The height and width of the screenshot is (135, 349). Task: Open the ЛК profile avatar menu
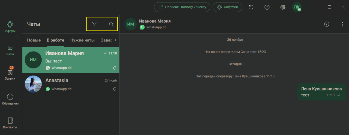pyautogui.click(x=297, y=7)
